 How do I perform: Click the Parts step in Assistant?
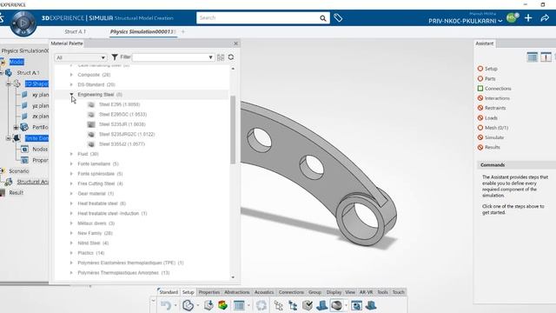[490, 79]
